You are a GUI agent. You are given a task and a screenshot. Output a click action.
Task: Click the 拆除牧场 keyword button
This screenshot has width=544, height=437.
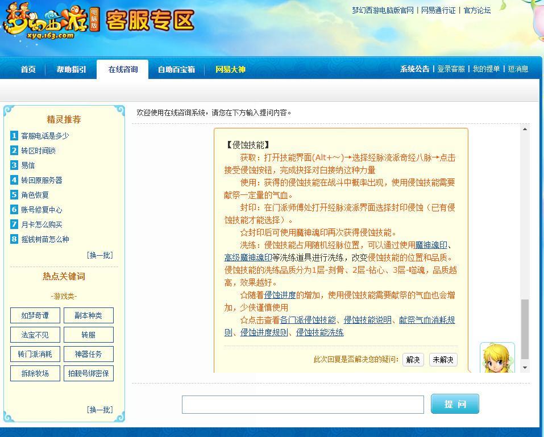[x=35, y=373]
